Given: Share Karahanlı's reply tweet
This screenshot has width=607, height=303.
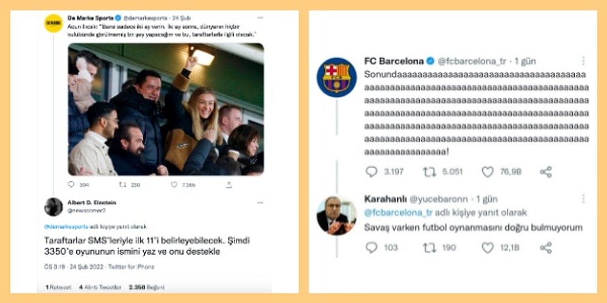Looking at the screenshot, I should coord(546,248).
